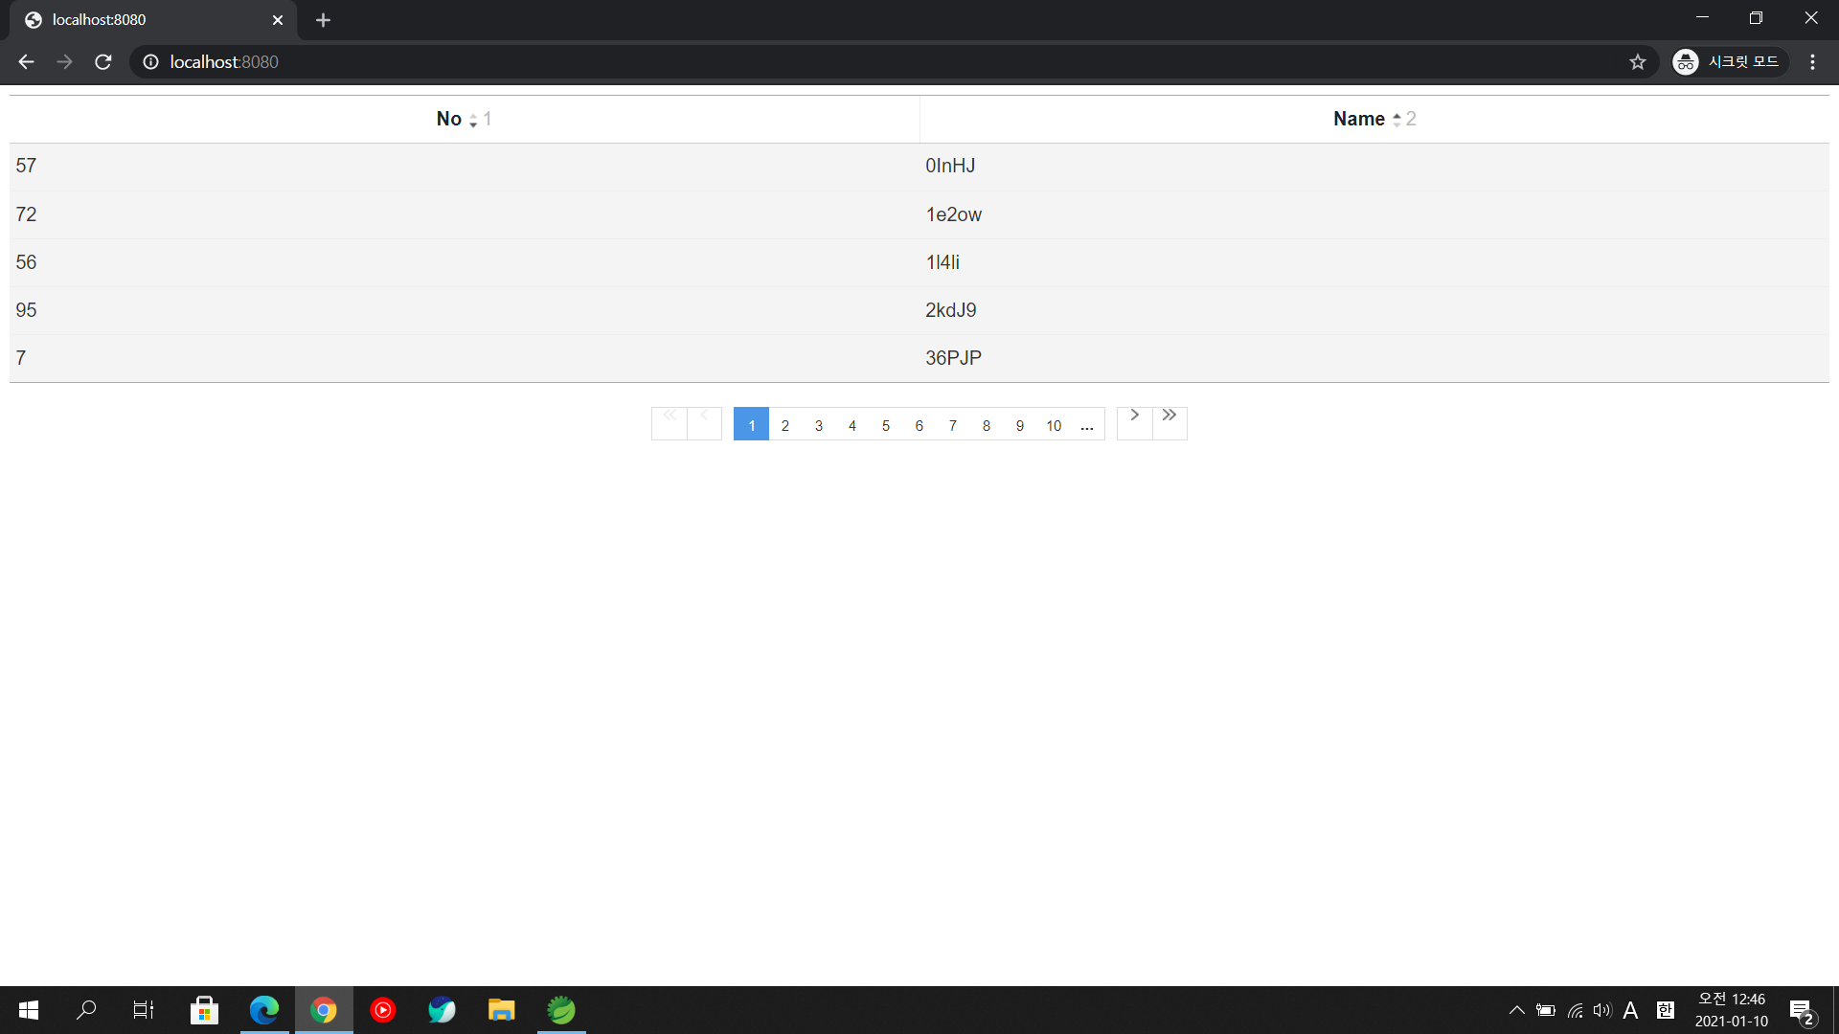Click the volume icon in system tray

1602,1009
